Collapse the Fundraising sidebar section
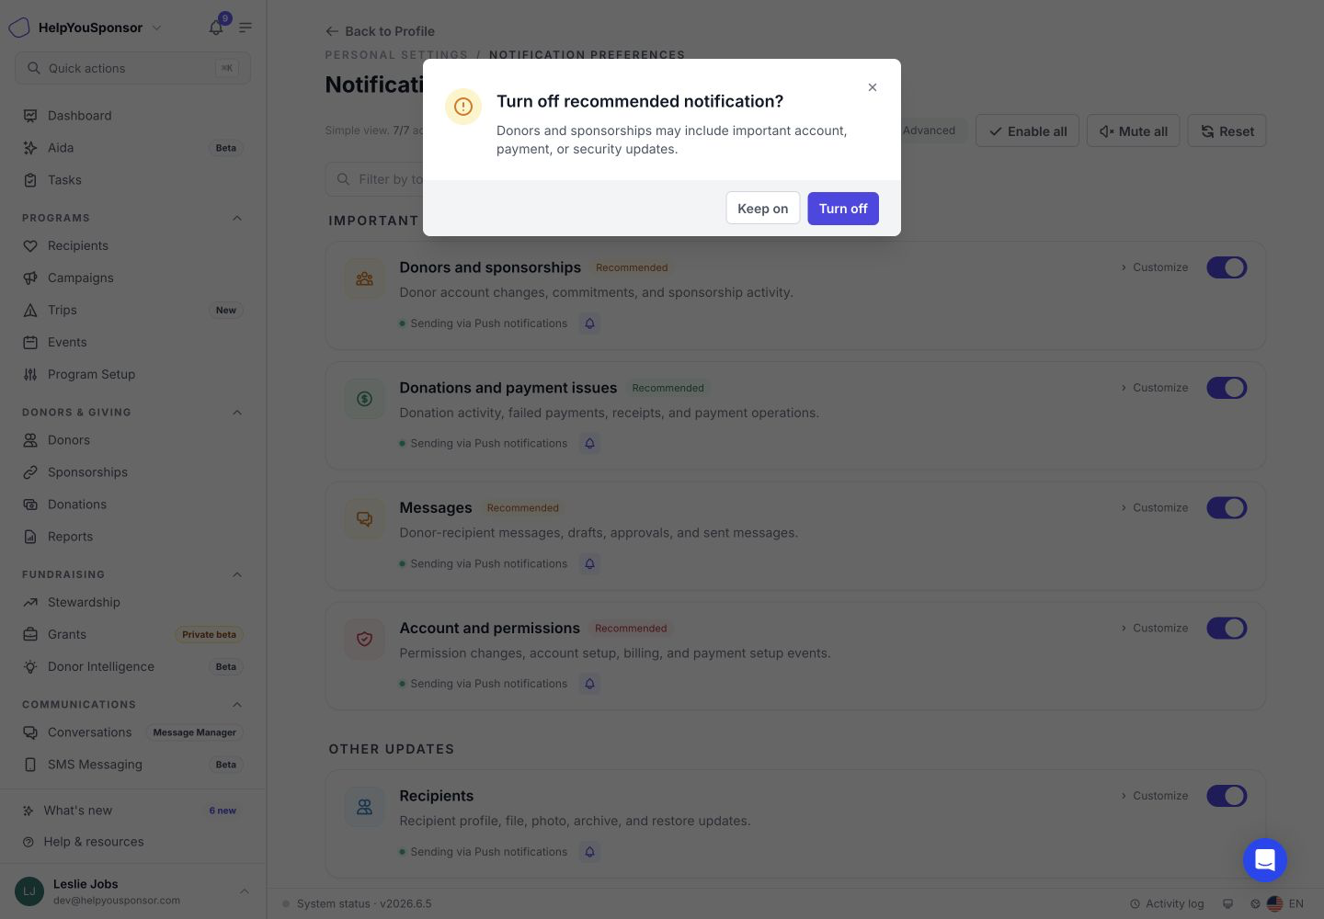Viewport: 1324px width, 919px height. (x=237, y=575)
